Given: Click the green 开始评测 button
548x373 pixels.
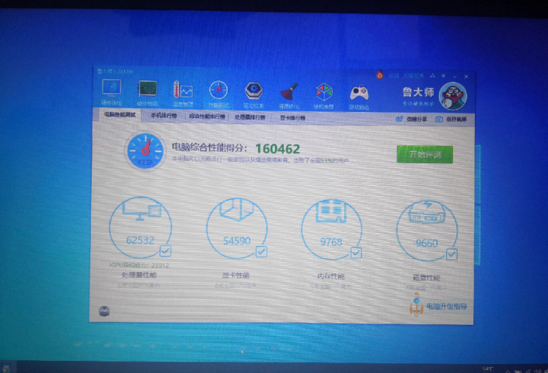Looking at the screenshot, I should point(425,154).
